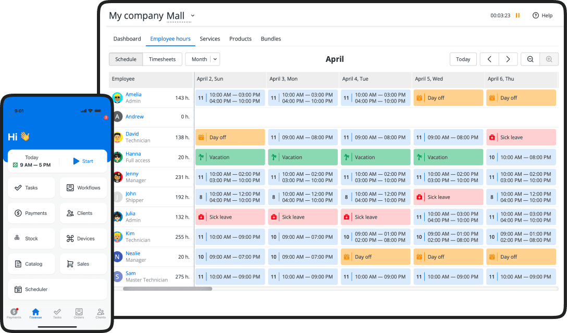Tap the Clients icon in bottom navigation

[x=101, y=313]
